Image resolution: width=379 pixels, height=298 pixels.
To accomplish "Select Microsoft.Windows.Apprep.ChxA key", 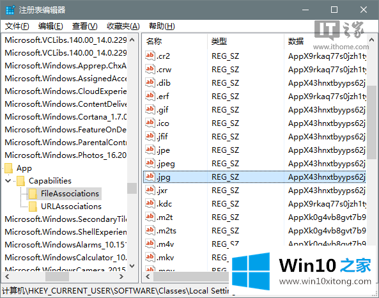I will click(65, 66).
